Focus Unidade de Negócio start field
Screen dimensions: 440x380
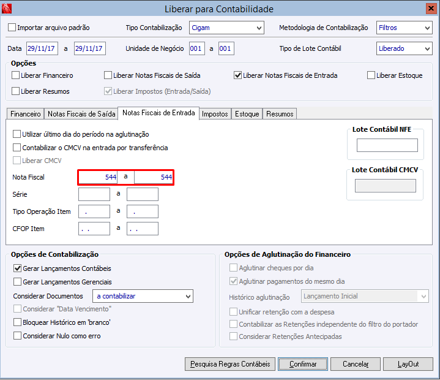pos(196,48)
